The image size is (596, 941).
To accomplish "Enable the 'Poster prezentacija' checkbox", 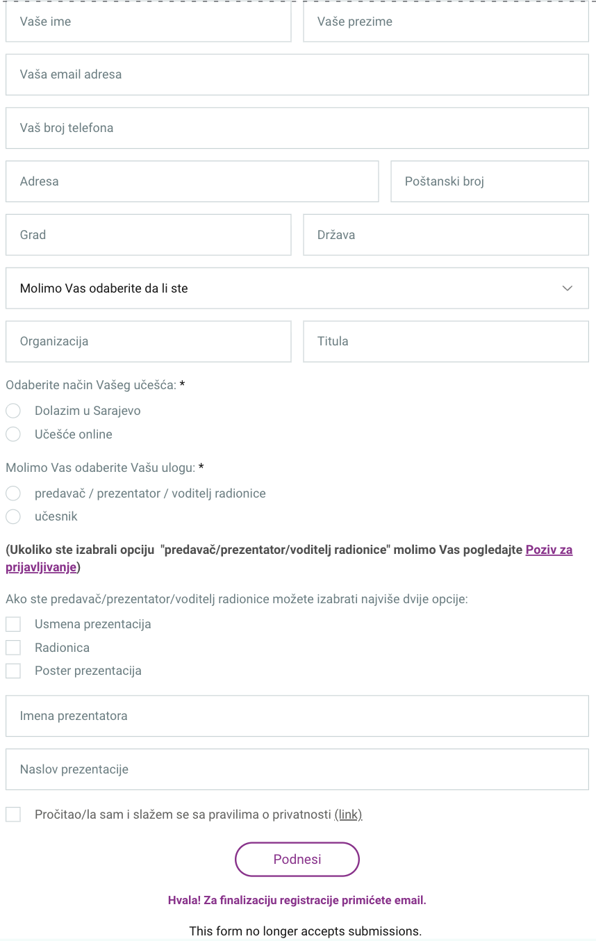I will [x=13, y=671].
